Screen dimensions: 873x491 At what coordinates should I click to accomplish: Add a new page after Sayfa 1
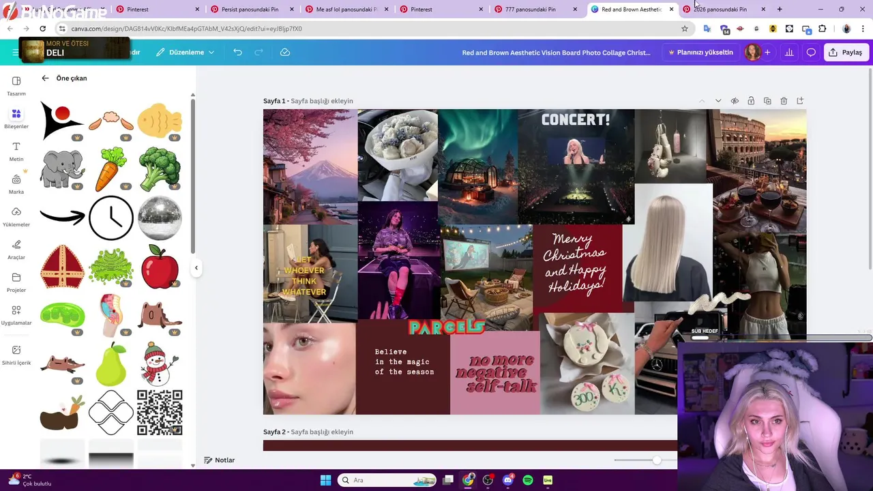(x=800, y=101)
